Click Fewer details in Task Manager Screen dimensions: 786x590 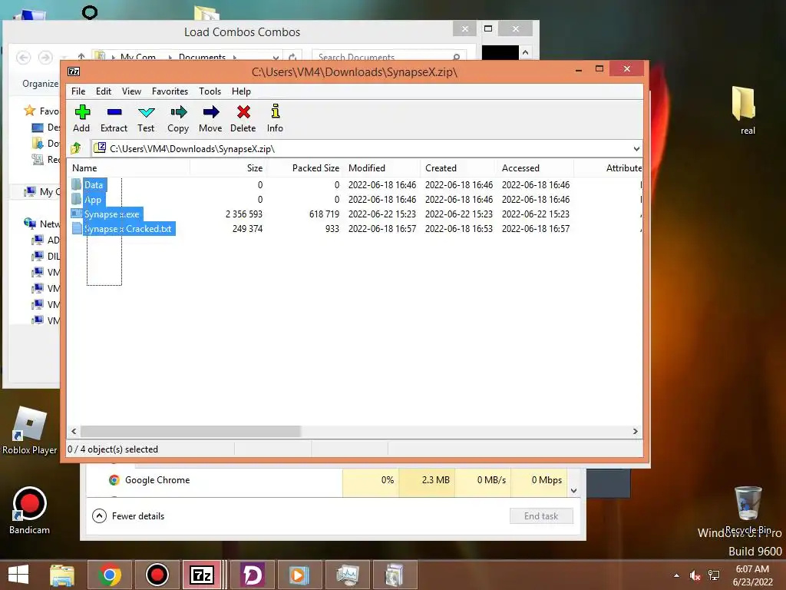click(128, 516)
